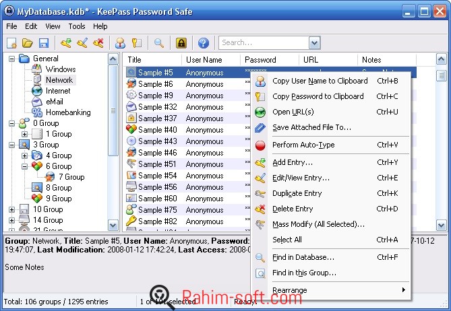Collapse the General group tree node

tap(11, 59)
